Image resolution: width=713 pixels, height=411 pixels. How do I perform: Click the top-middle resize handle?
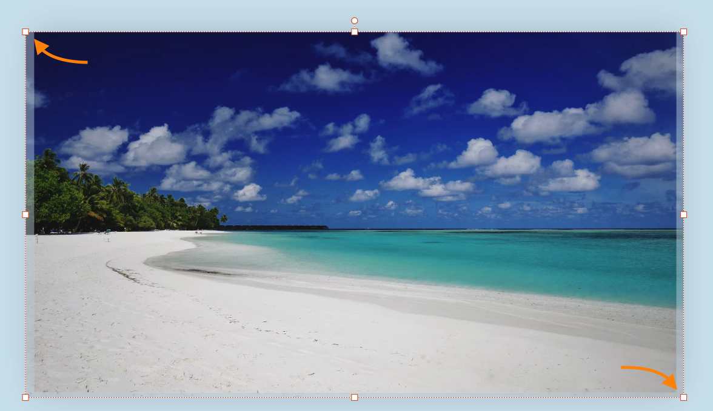tap(353, 31)
